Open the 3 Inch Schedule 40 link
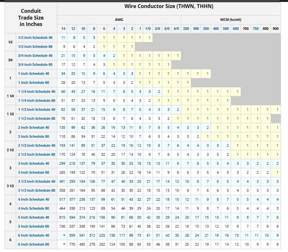This screenshot has height=252, width=288. pos(33,163)
